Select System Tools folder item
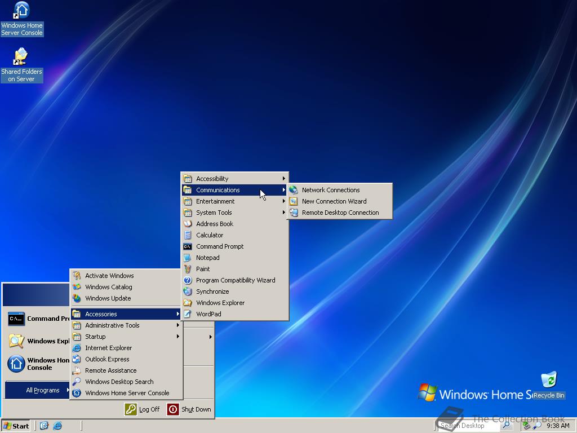Image resolution: width=577 pixels, height=433 pixels. pyautogui.click(x=235, y=213)
